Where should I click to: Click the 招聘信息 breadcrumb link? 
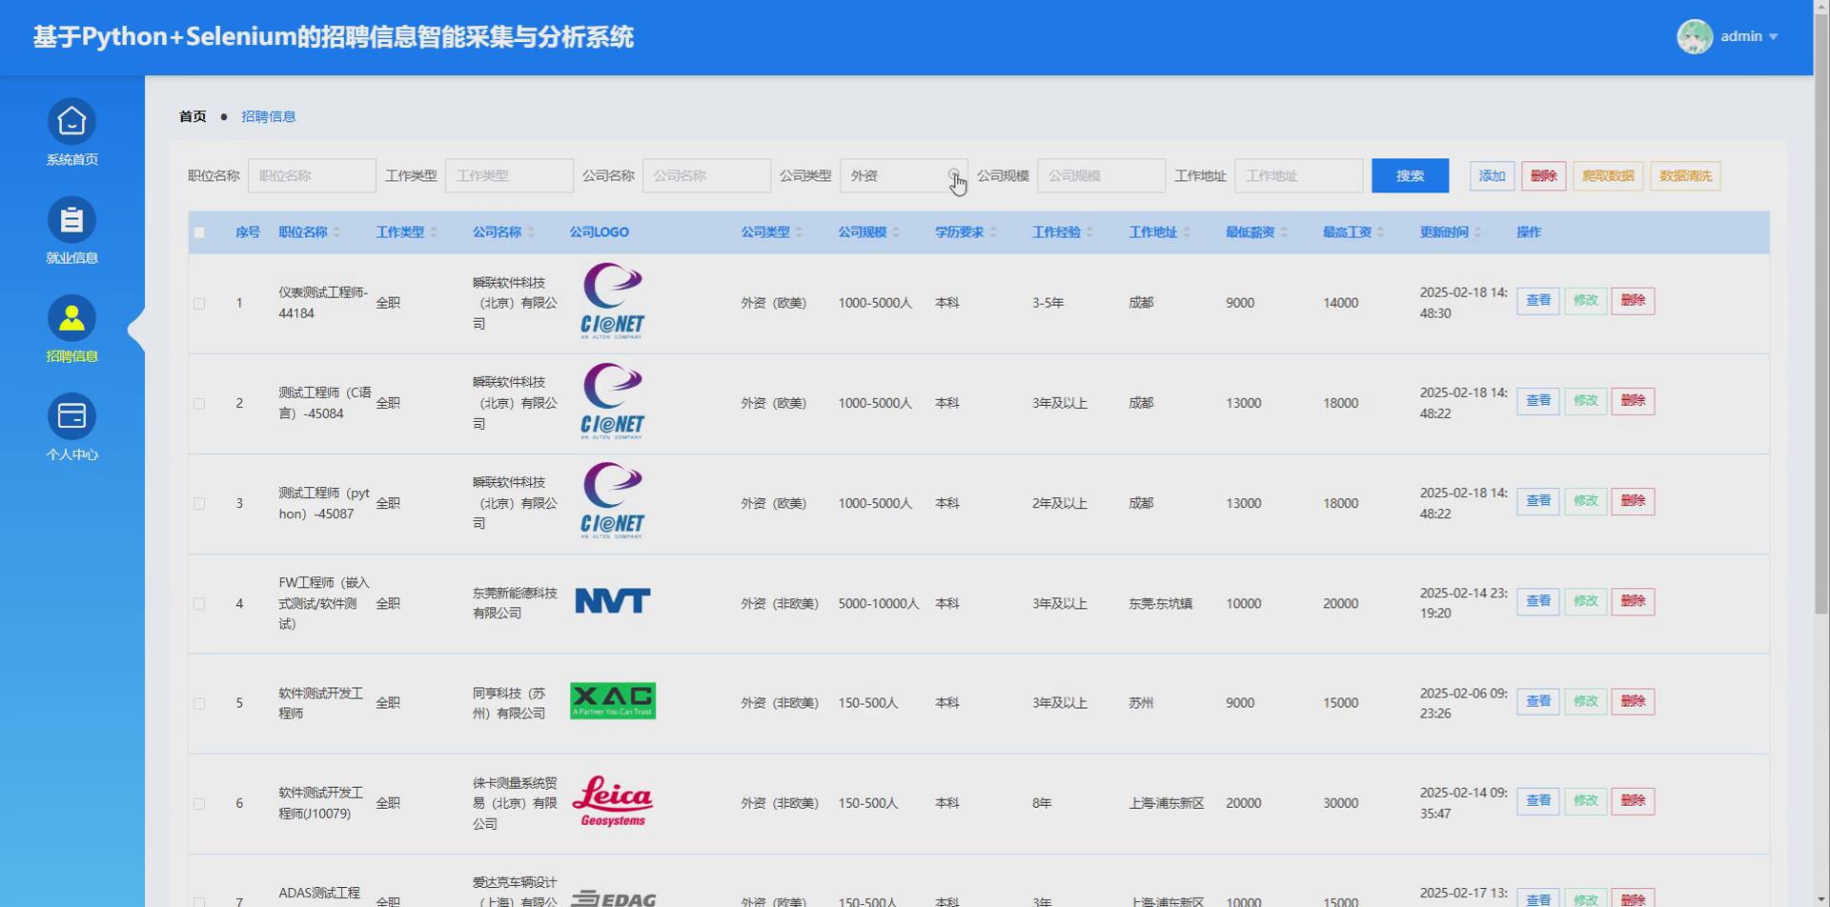(x=268, y=116)
